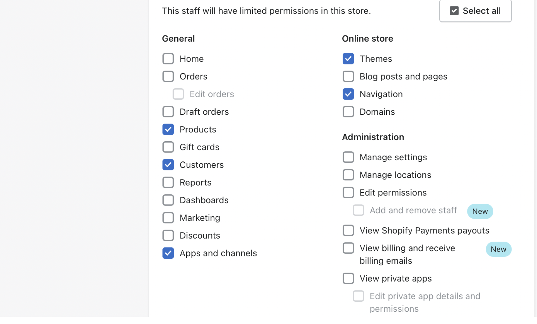Uncheck the Customers checkbox
The height and width of the screenshot is (324, 537).
point(168,165)
